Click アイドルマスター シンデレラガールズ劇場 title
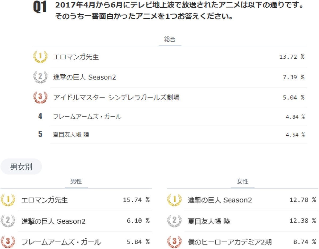This screenshot has height=249, width=319. click(x=116, y=97)
